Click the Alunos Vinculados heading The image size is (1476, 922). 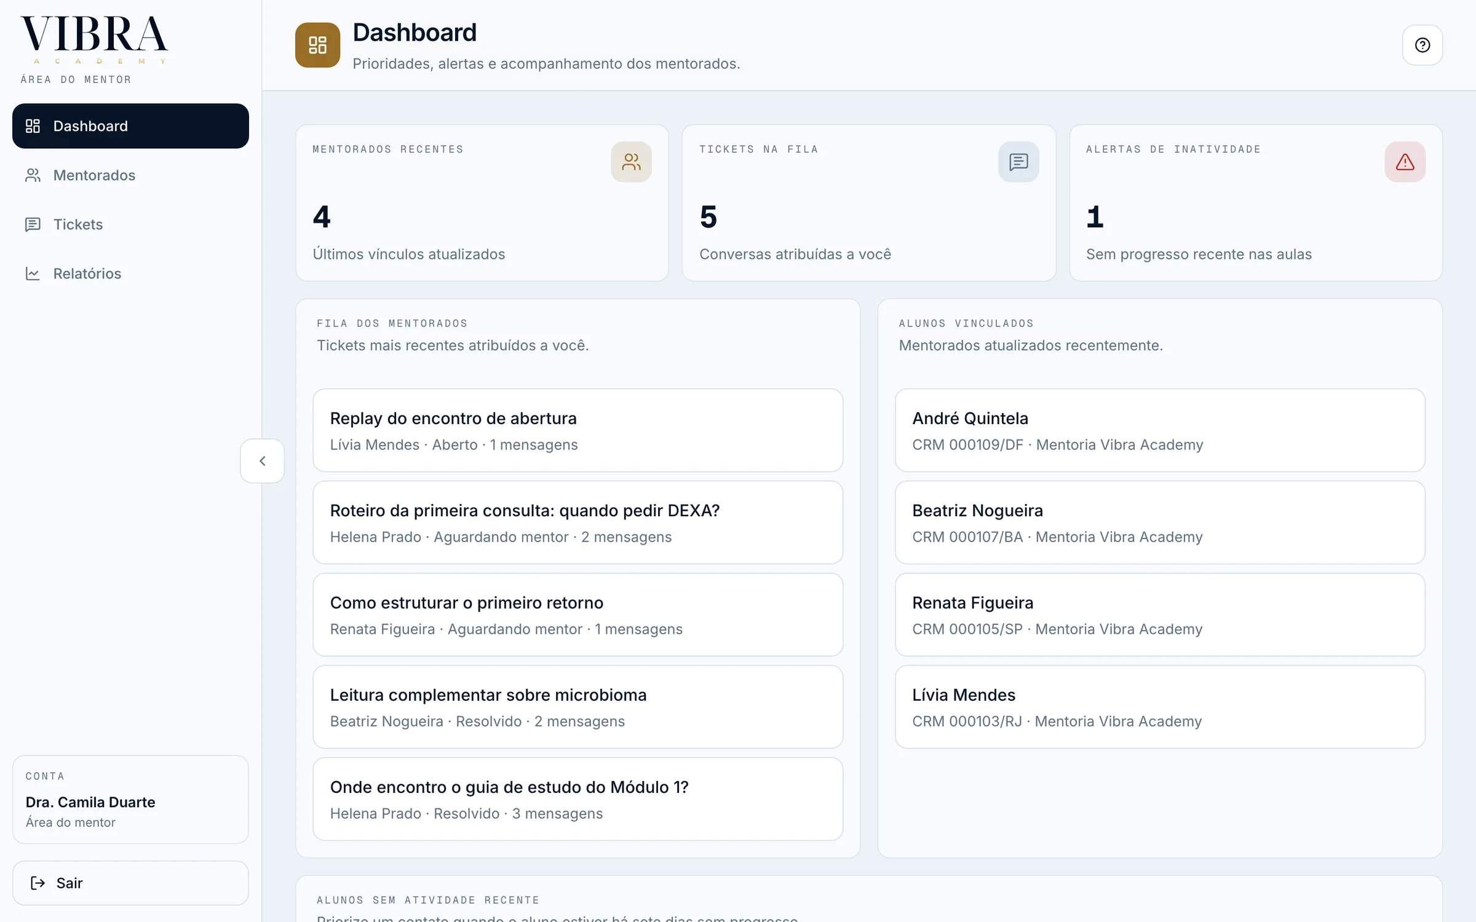pyautogui.click(x=966, y=323)
